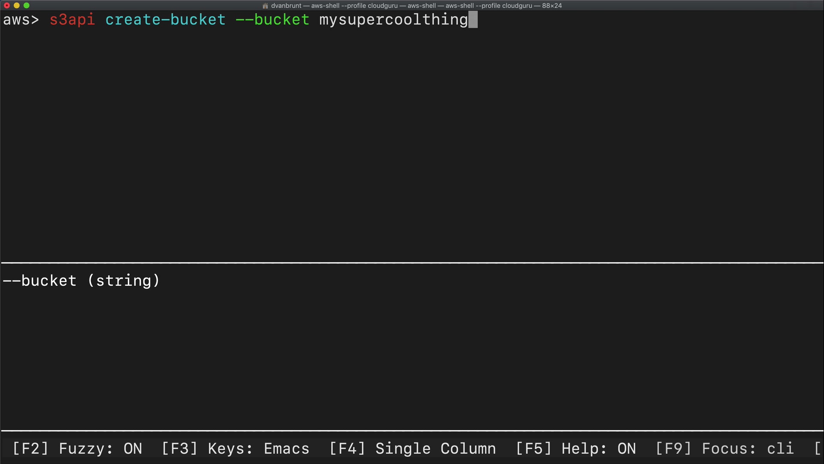Click the window title text in title bar
Viewport: 824px width, 464px height.
point(416,6)
